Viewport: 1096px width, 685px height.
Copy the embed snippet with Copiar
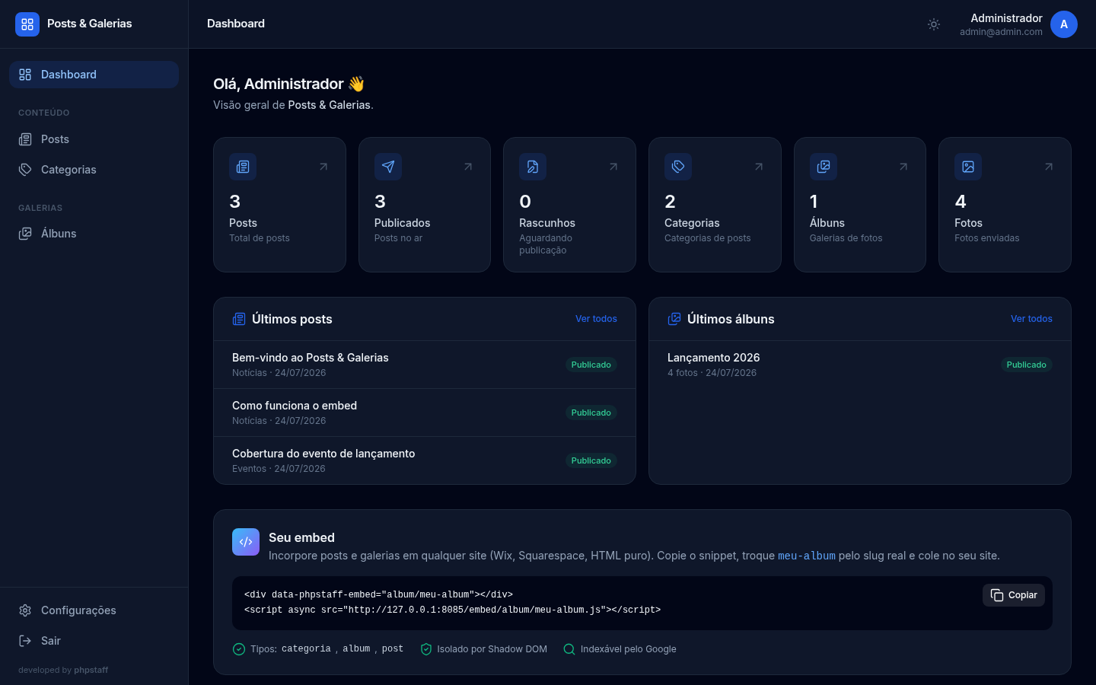click(1014, 595)
